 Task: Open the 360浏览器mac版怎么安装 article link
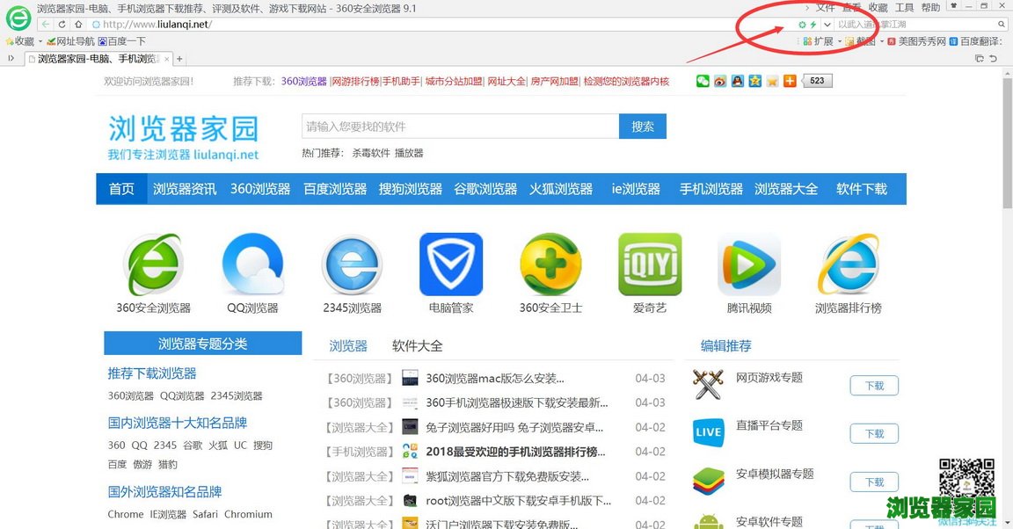[494, 379]
